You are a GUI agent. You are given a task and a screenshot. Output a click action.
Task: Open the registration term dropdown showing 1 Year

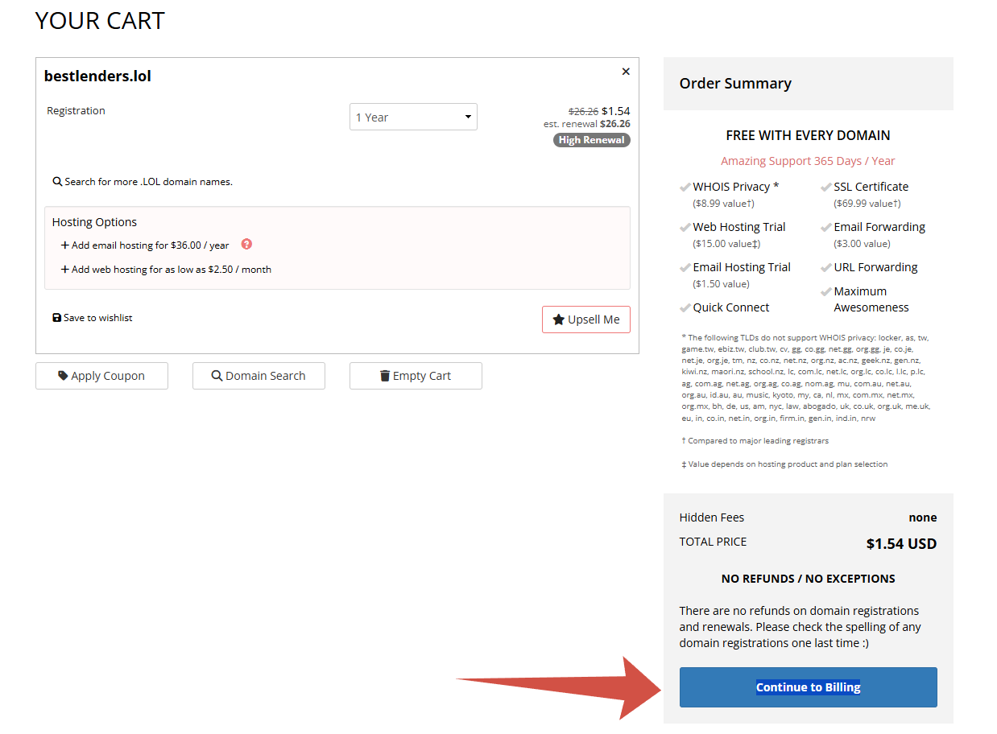(x=413, y=117)
